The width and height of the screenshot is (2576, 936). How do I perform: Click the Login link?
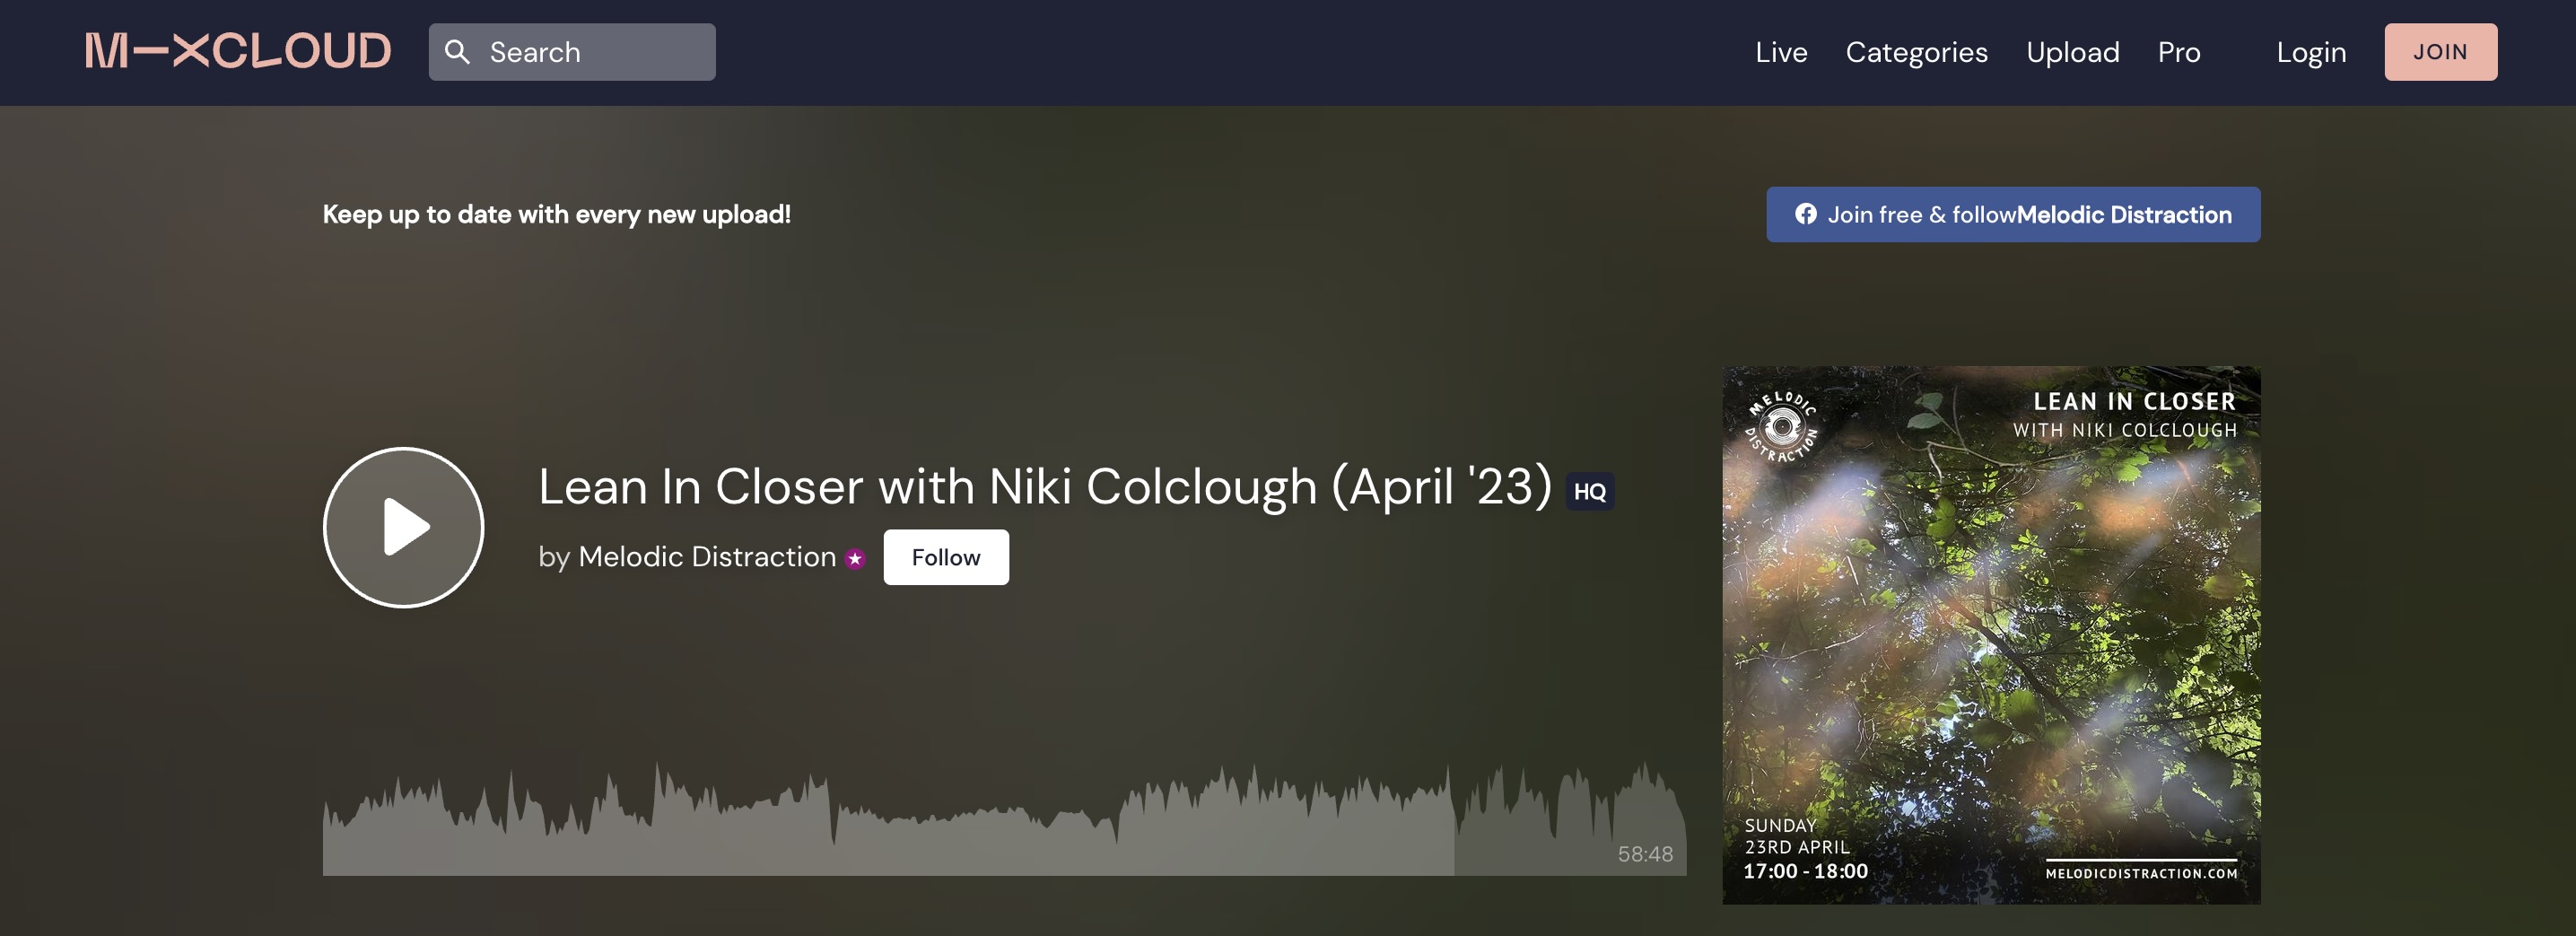point(2311,52)
